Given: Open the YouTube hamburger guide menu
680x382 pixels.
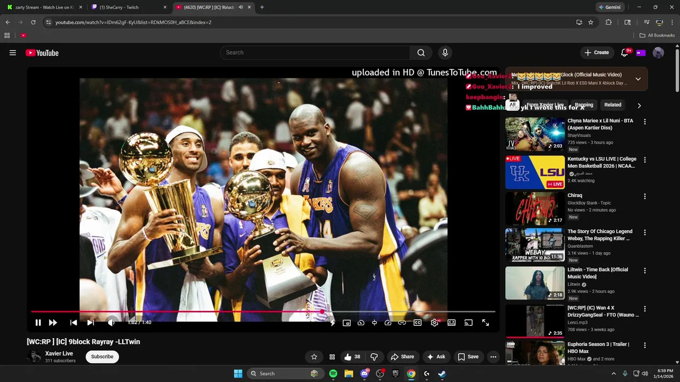Looking at the screenshot, I should coord(13,53).
